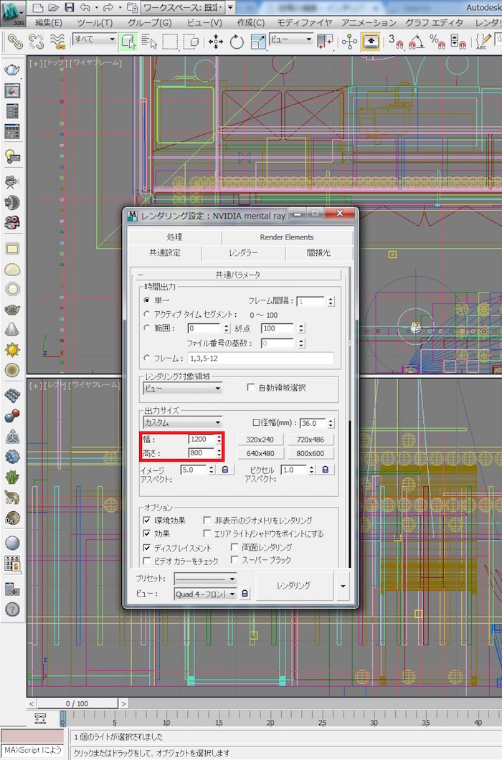
Task: Click the Save file icon in title bar
Action: (70, 7)
